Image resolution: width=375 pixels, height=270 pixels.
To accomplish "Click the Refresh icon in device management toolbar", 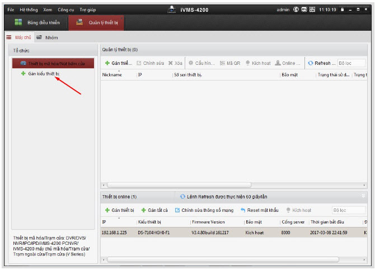I will (x=311, y=63).
